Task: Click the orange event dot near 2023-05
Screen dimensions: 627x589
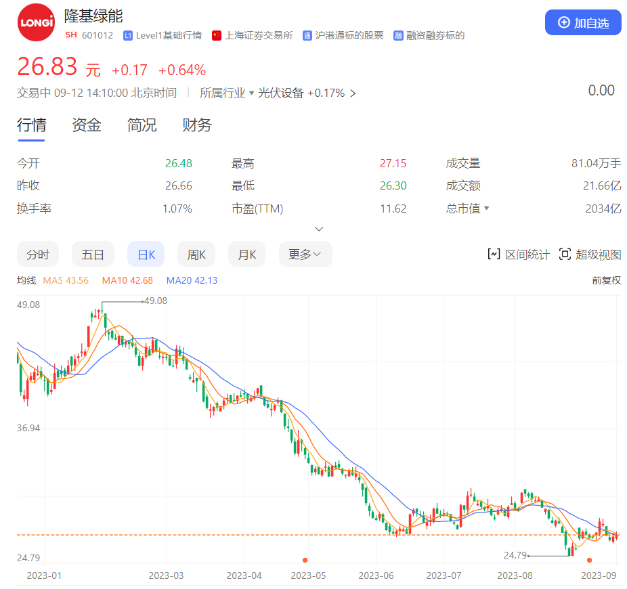Action: (305, 560)
